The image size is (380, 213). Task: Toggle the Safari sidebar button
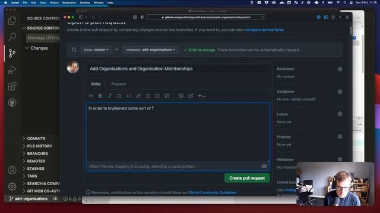[x=81, y=17]
